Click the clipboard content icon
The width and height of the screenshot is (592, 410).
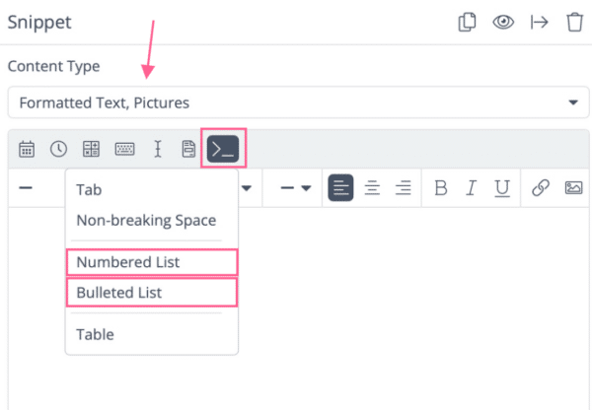pyautogui.click(x=188, y=149)
